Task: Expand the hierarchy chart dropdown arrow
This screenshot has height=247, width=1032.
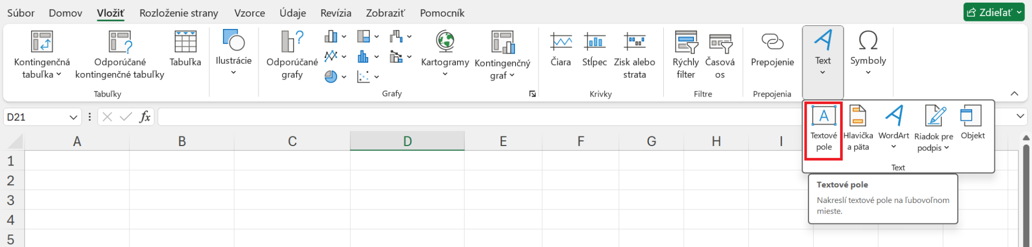Action: point(377,37)
